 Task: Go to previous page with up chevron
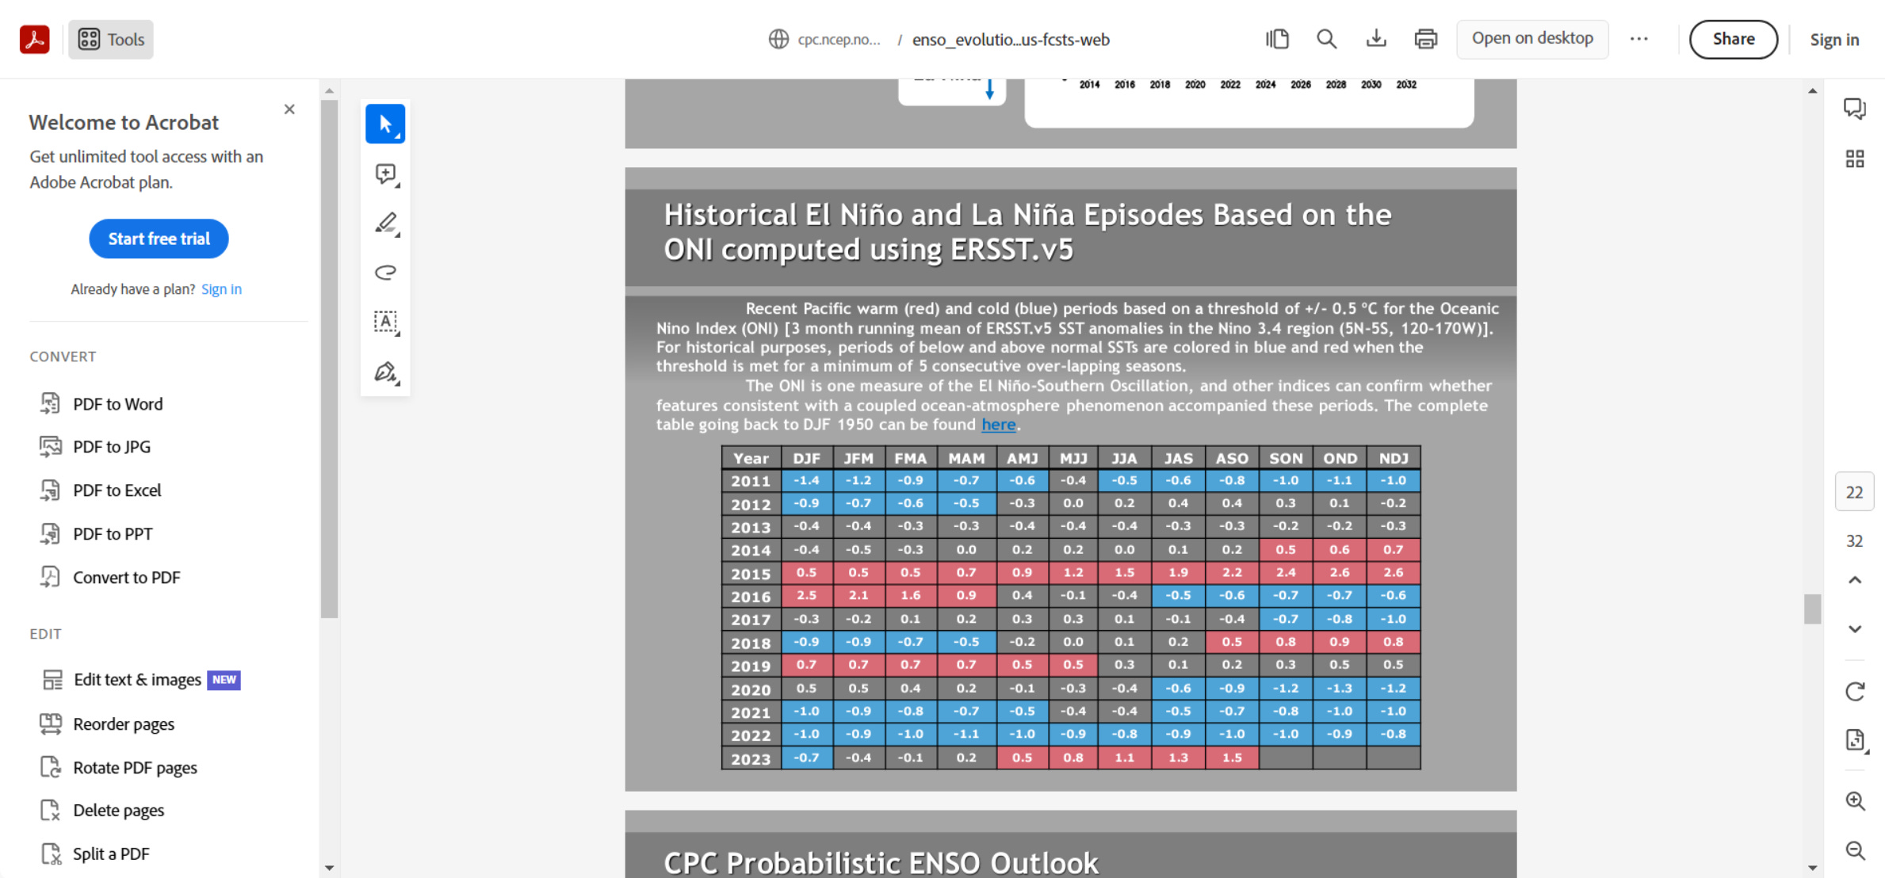pos(1854,581)
